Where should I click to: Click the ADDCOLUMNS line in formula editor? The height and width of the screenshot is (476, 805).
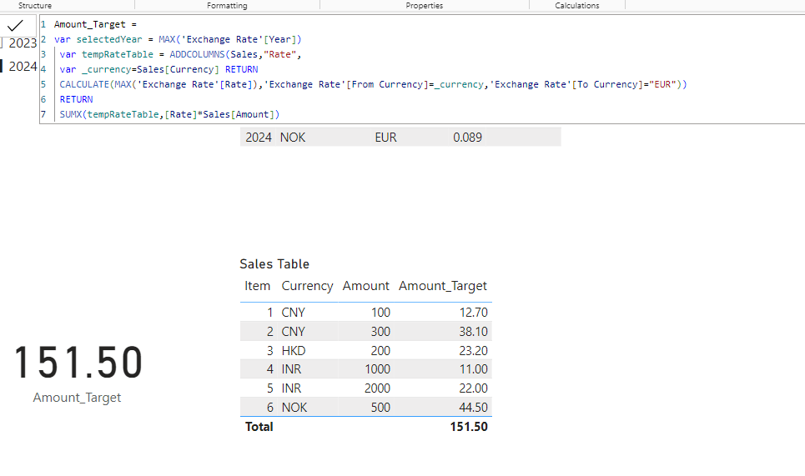pyautogui.click(x=180, y=54)
